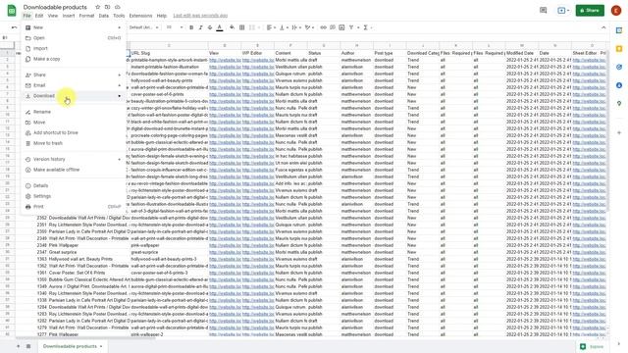This screenshot has width=628, height=353.
Task: Select Make available offline
Action: [73, 170]
